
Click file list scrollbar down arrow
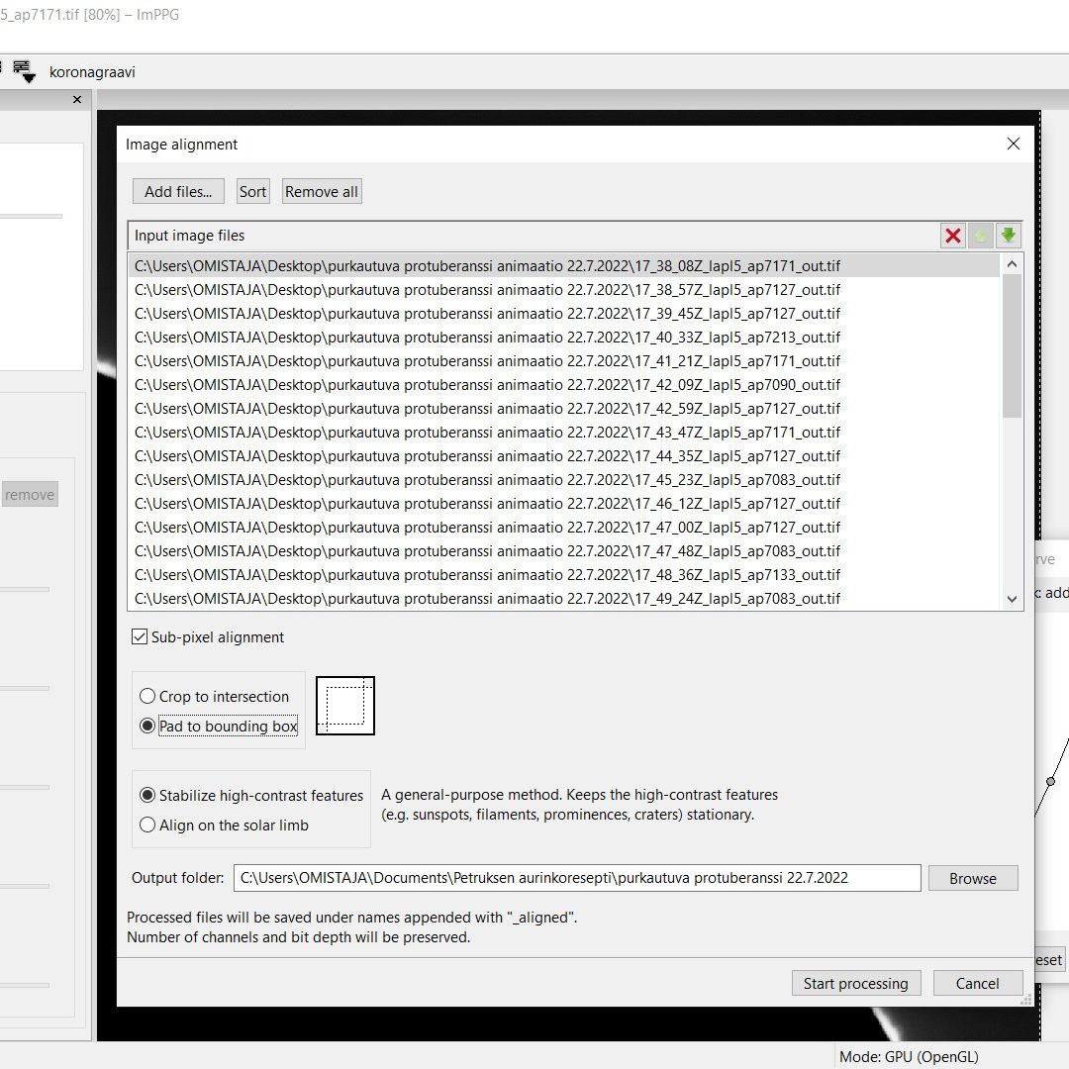tap(1012, 599)
